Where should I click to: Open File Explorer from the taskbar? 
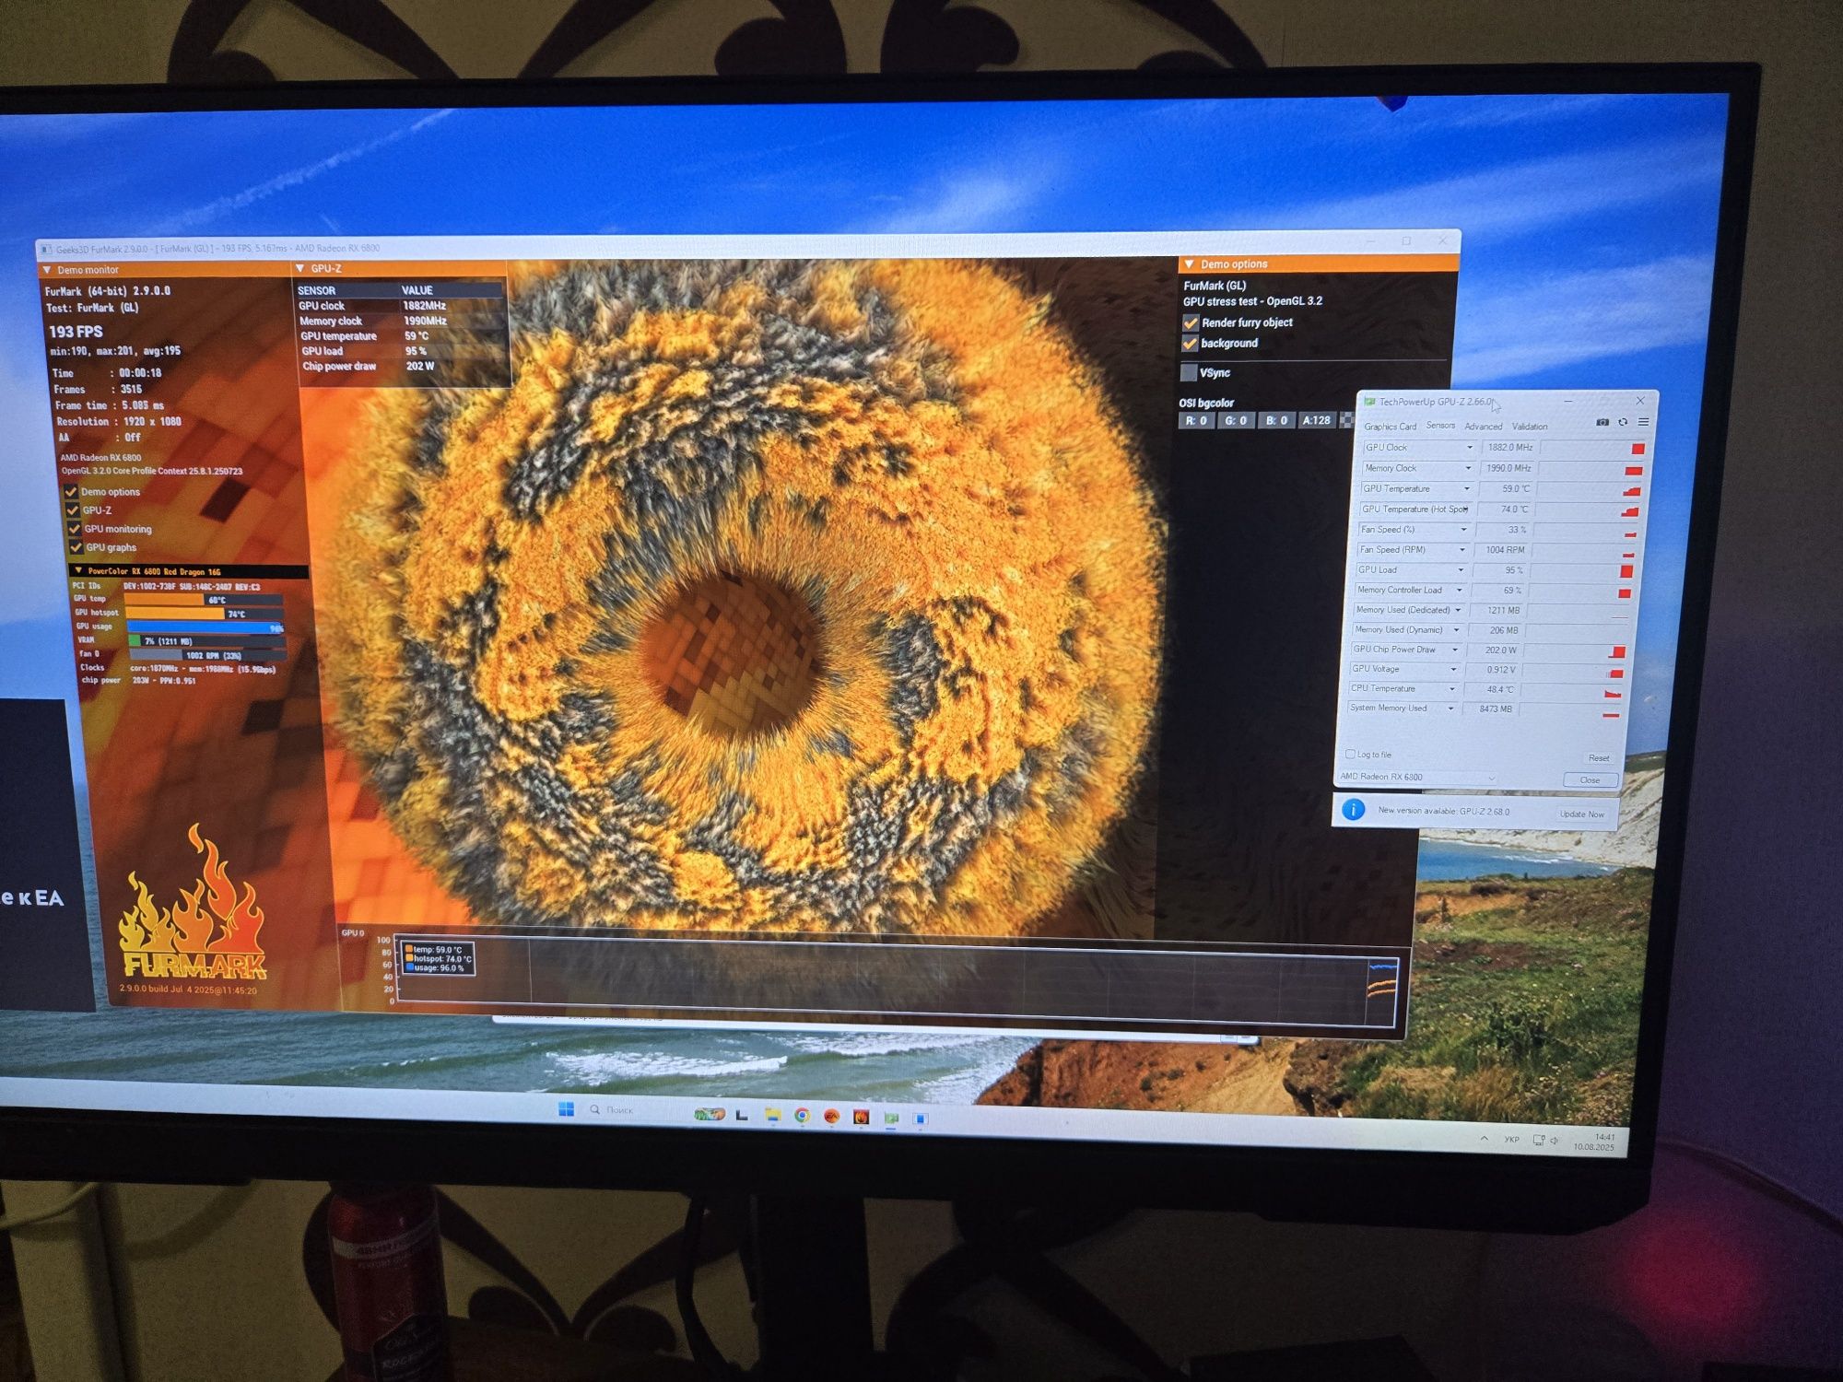[772, 1115]
